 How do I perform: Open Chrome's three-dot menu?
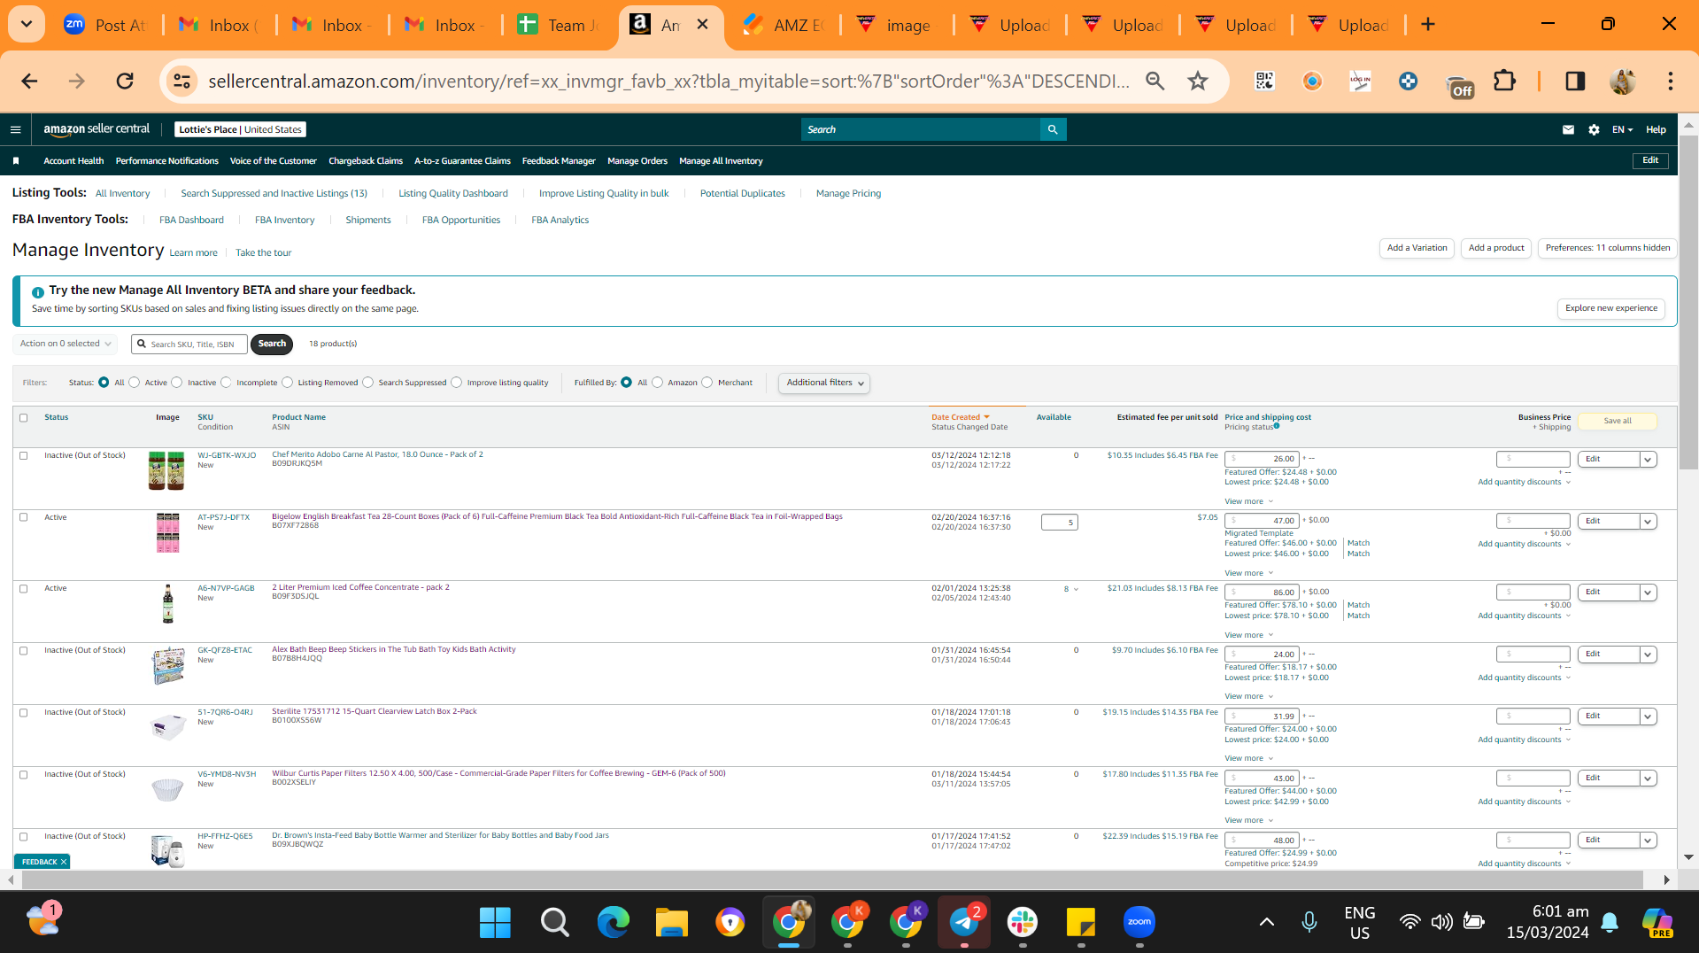click(x=1671, y=81)
